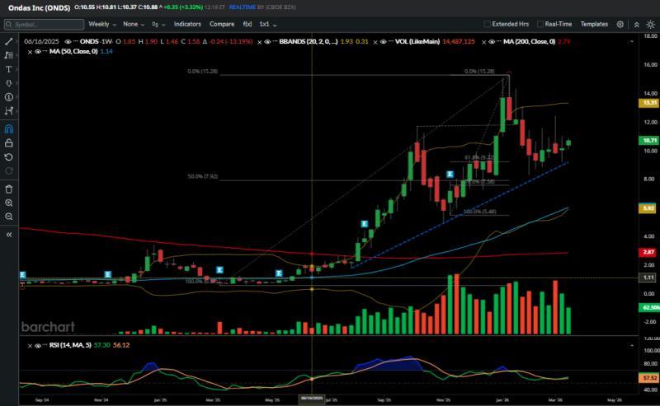660x406 pixels.
Task: Open the Templates menu
Action: point(594,25)
